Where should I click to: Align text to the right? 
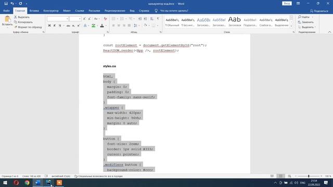[124, 25]
